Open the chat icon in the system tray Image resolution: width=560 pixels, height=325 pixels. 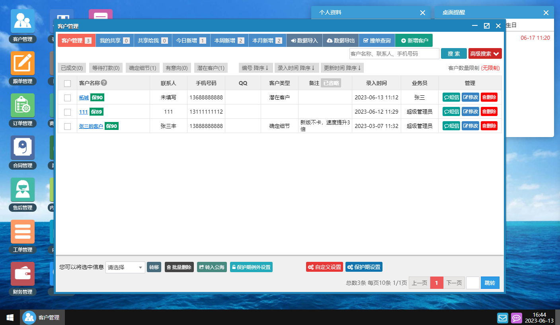[516, 317]
